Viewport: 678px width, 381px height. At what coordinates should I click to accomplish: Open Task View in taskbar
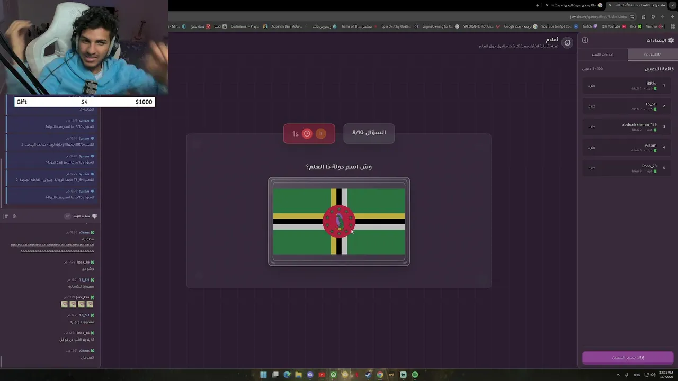point(275,375)
